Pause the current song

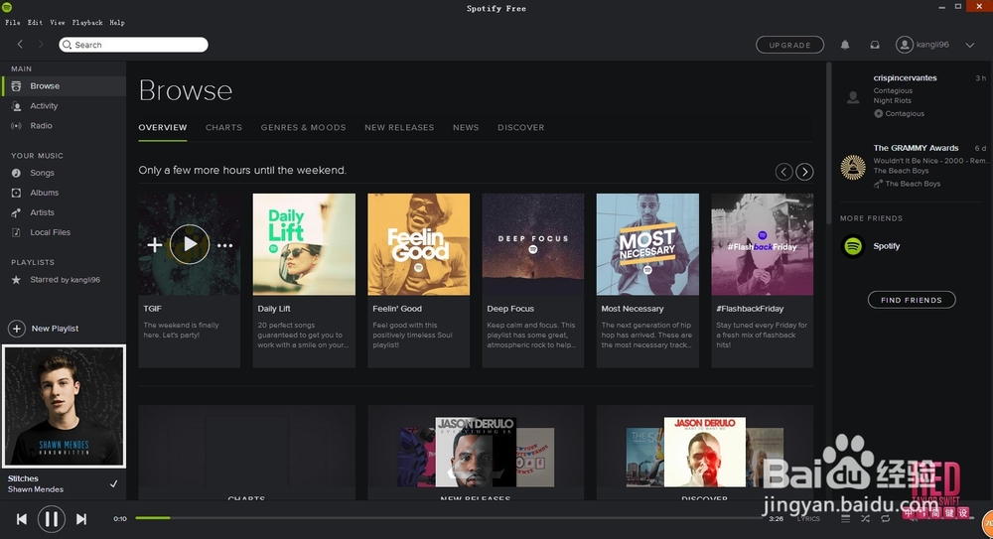(52, 519)
